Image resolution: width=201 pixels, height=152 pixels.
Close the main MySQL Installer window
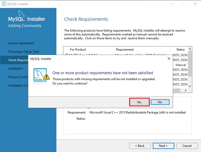195,4
